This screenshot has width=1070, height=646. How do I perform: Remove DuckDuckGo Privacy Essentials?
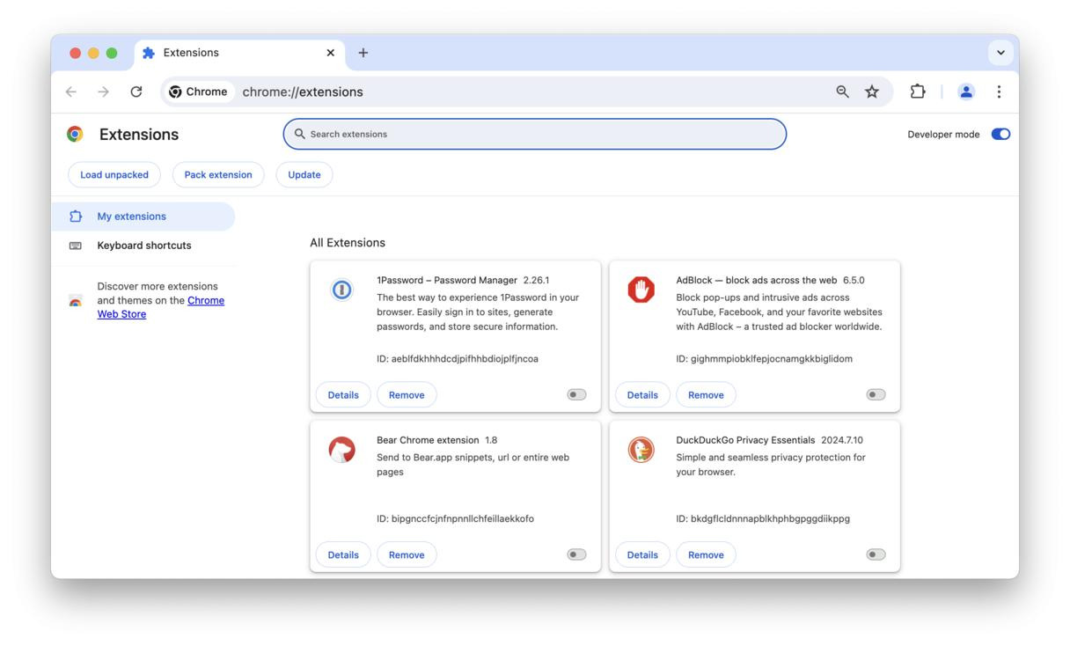coord(706,554)
